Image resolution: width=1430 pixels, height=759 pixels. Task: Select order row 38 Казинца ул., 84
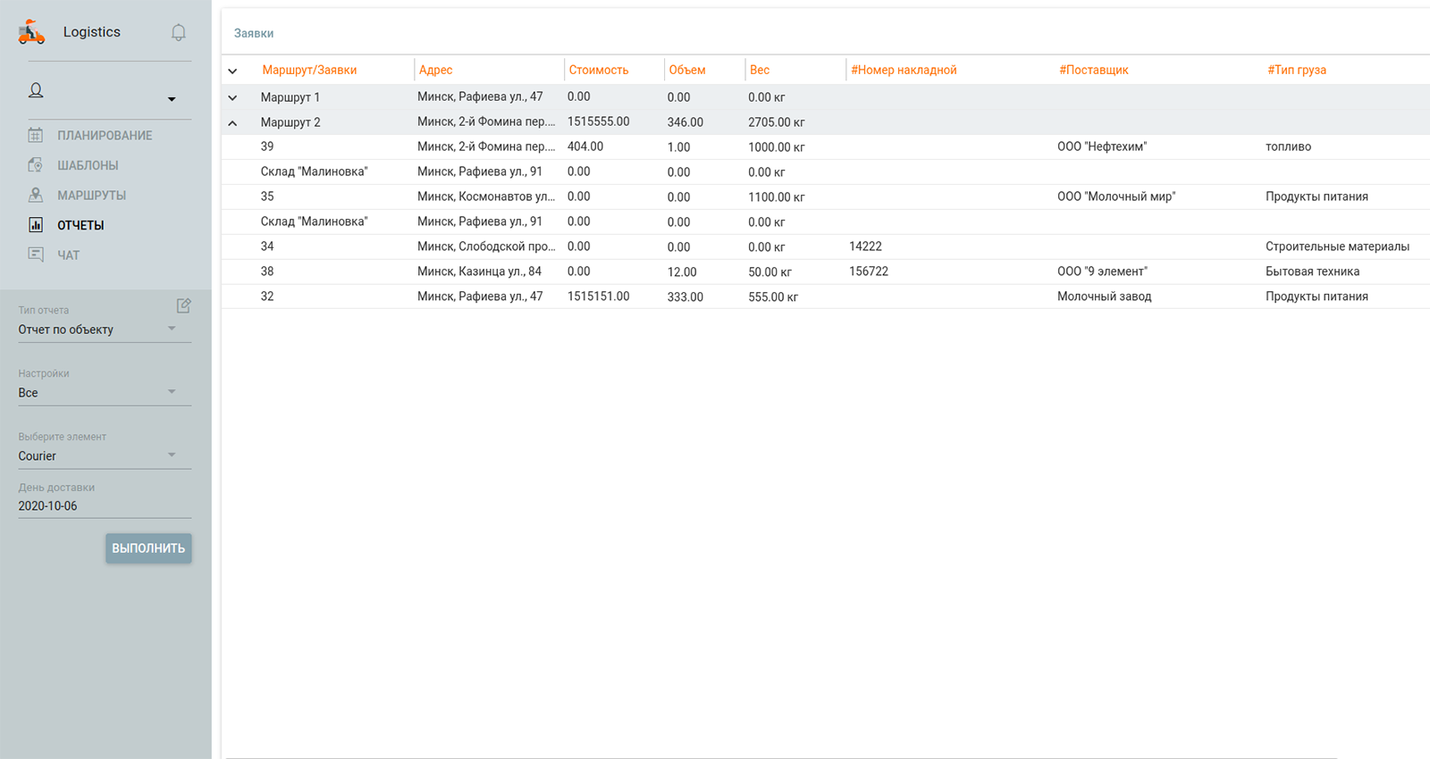click(x=479, y=271)
